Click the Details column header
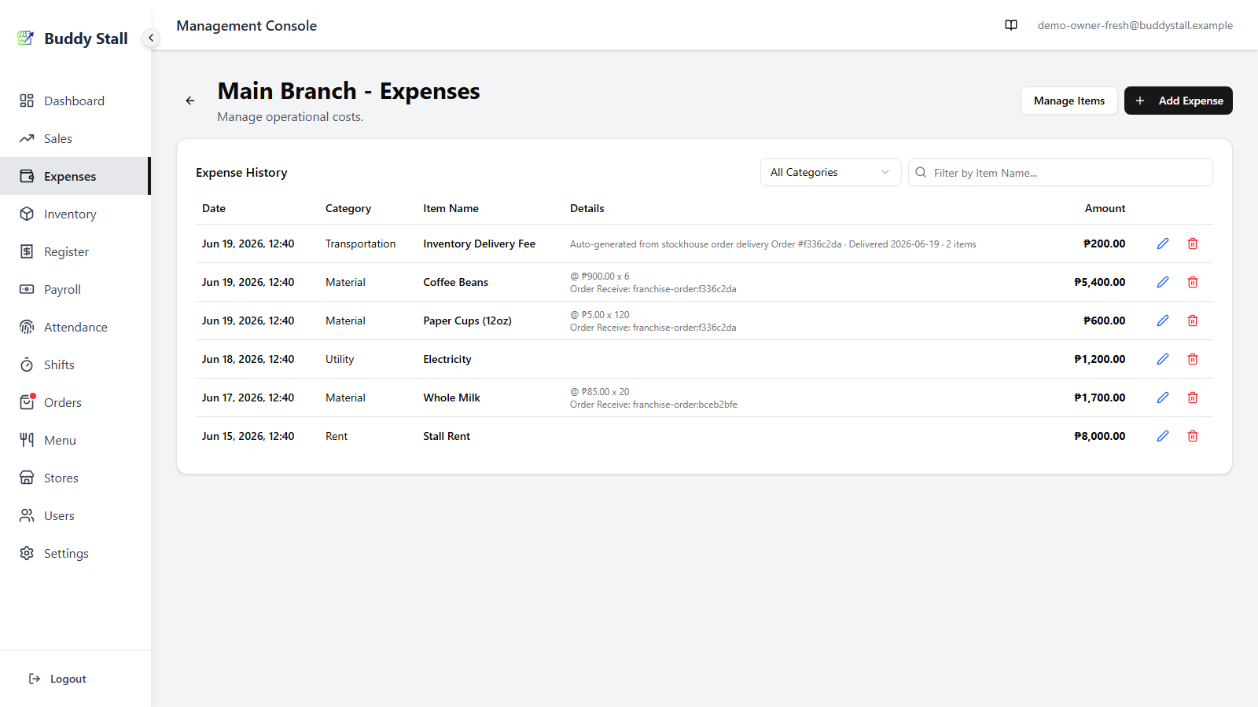1258x707 pixels. click(x=587, y=208)
